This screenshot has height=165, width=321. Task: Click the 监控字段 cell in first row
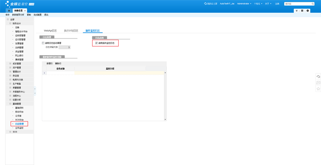tap(119, 73)
